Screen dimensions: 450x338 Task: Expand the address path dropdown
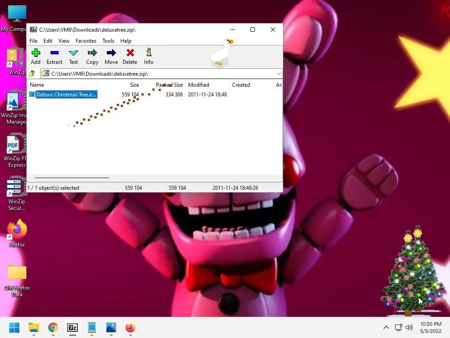pos(279,74)
